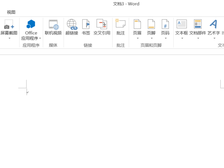The image size is (224, 168).
Task: Click the 超链接 text label
Action: click(72, 33)
